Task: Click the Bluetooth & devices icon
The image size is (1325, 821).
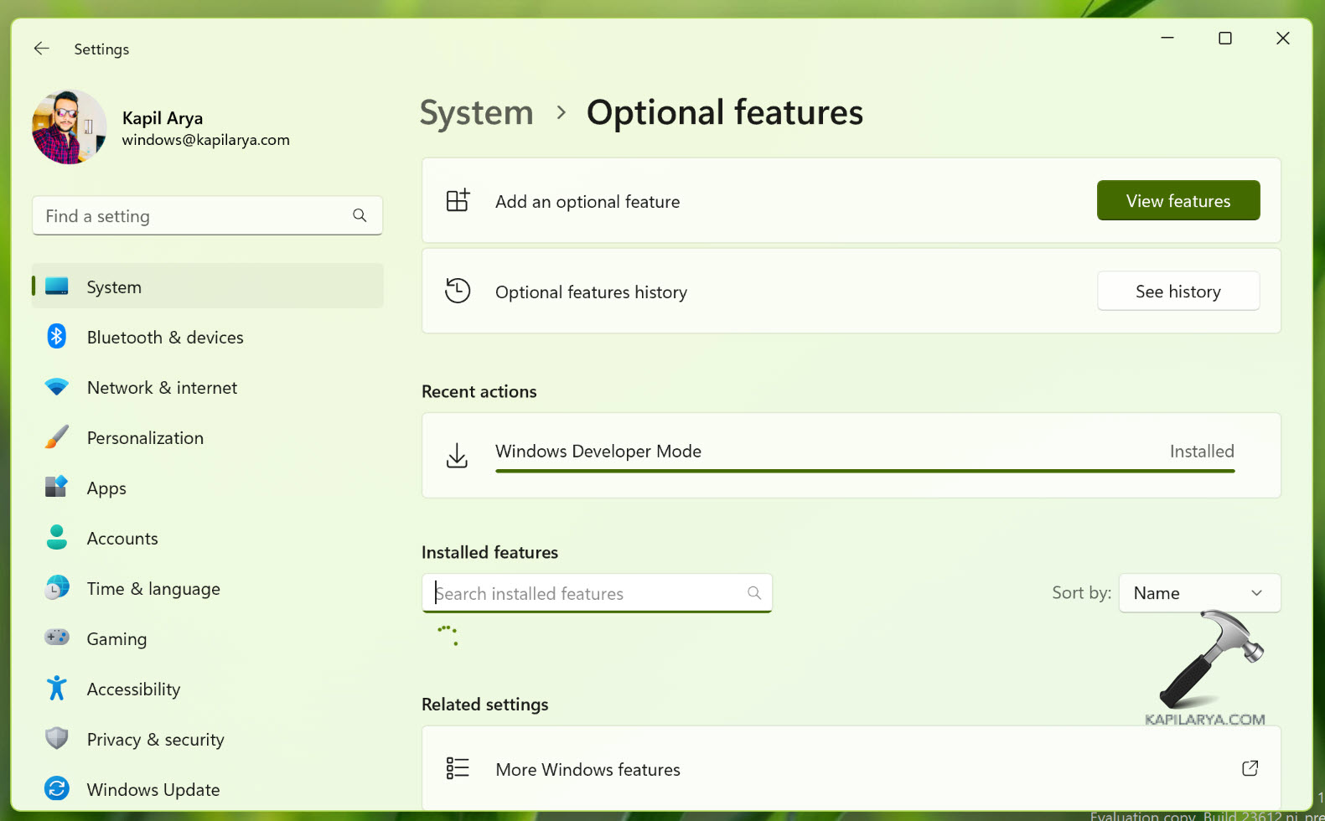Action: 56,337
